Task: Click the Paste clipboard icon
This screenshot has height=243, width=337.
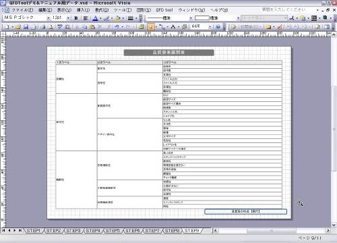Action: pos(92,27)
